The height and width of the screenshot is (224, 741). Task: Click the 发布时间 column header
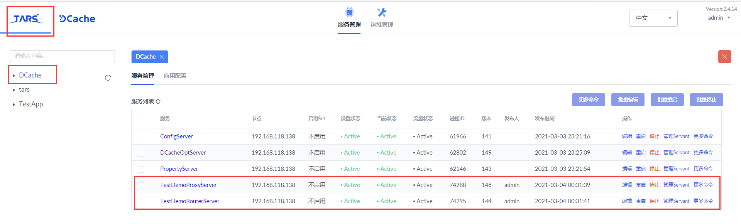(x=545, y=118)
